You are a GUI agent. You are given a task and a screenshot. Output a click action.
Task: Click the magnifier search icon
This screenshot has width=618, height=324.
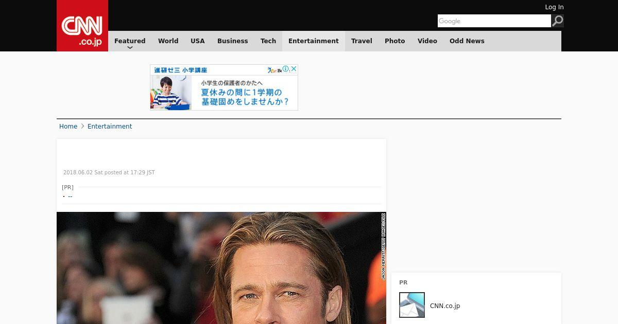(557, 21)
